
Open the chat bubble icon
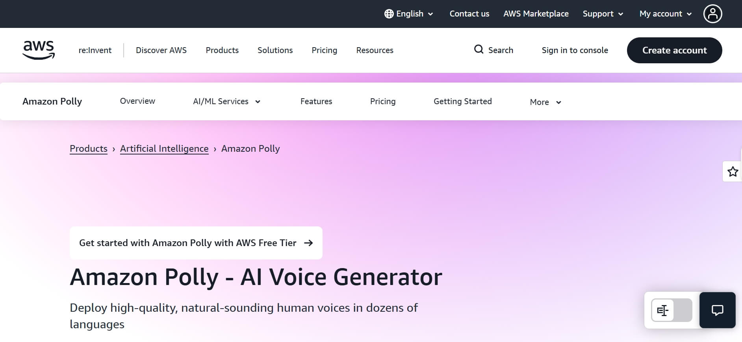[x=717, y=310]
